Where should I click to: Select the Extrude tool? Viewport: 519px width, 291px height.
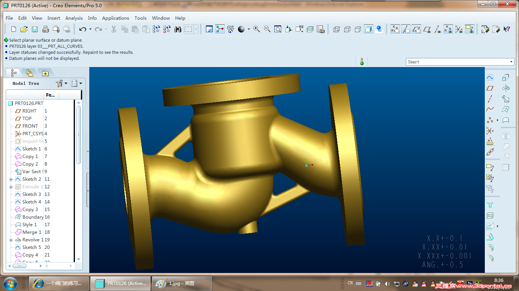(506, 78)
